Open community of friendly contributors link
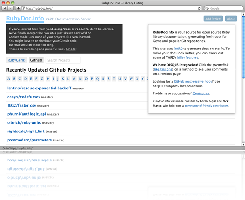 (x=206, y=106)
